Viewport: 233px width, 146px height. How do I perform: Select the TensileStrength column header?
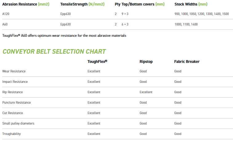click(82, 4)
